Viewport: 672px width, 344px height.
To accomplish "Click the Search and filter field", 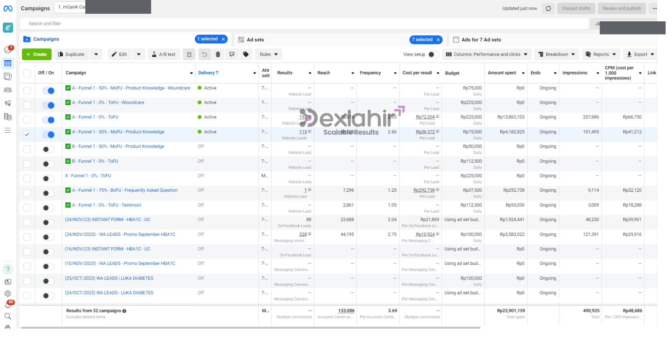I will click(295, 24).
